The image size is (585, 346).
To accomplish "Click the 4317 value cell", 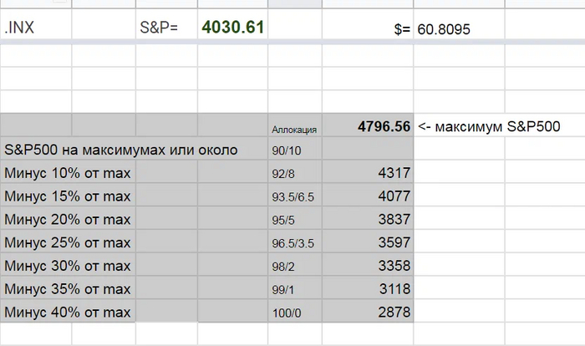I will click(x=368, y=174).
